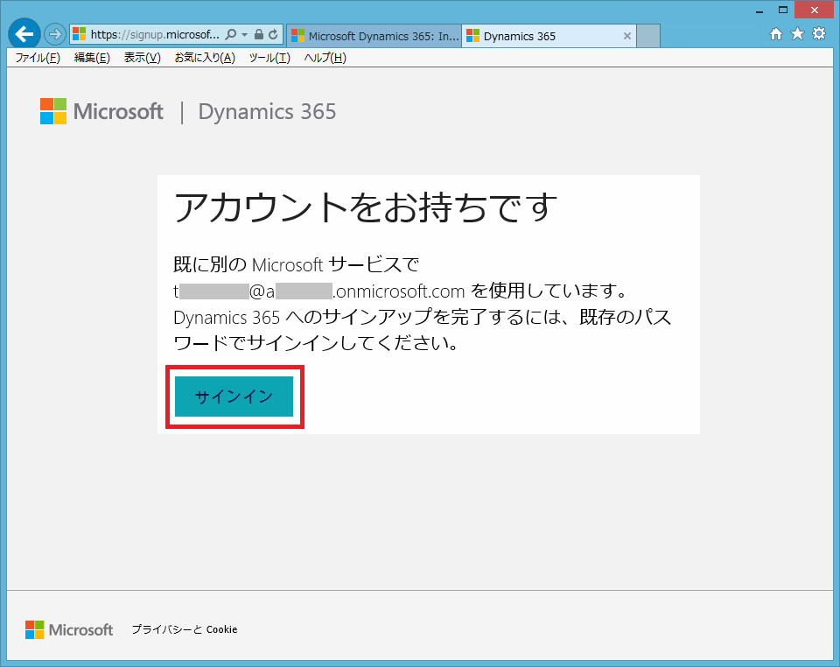The width and height of the screenshot is (840, 667).
Task: Select the Dynamics 365 tab
Action: point(541,36)
